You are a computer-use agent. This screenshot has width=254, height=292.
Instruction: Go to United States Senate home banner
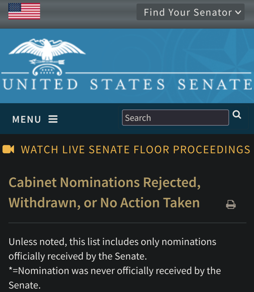click(127, 66)
